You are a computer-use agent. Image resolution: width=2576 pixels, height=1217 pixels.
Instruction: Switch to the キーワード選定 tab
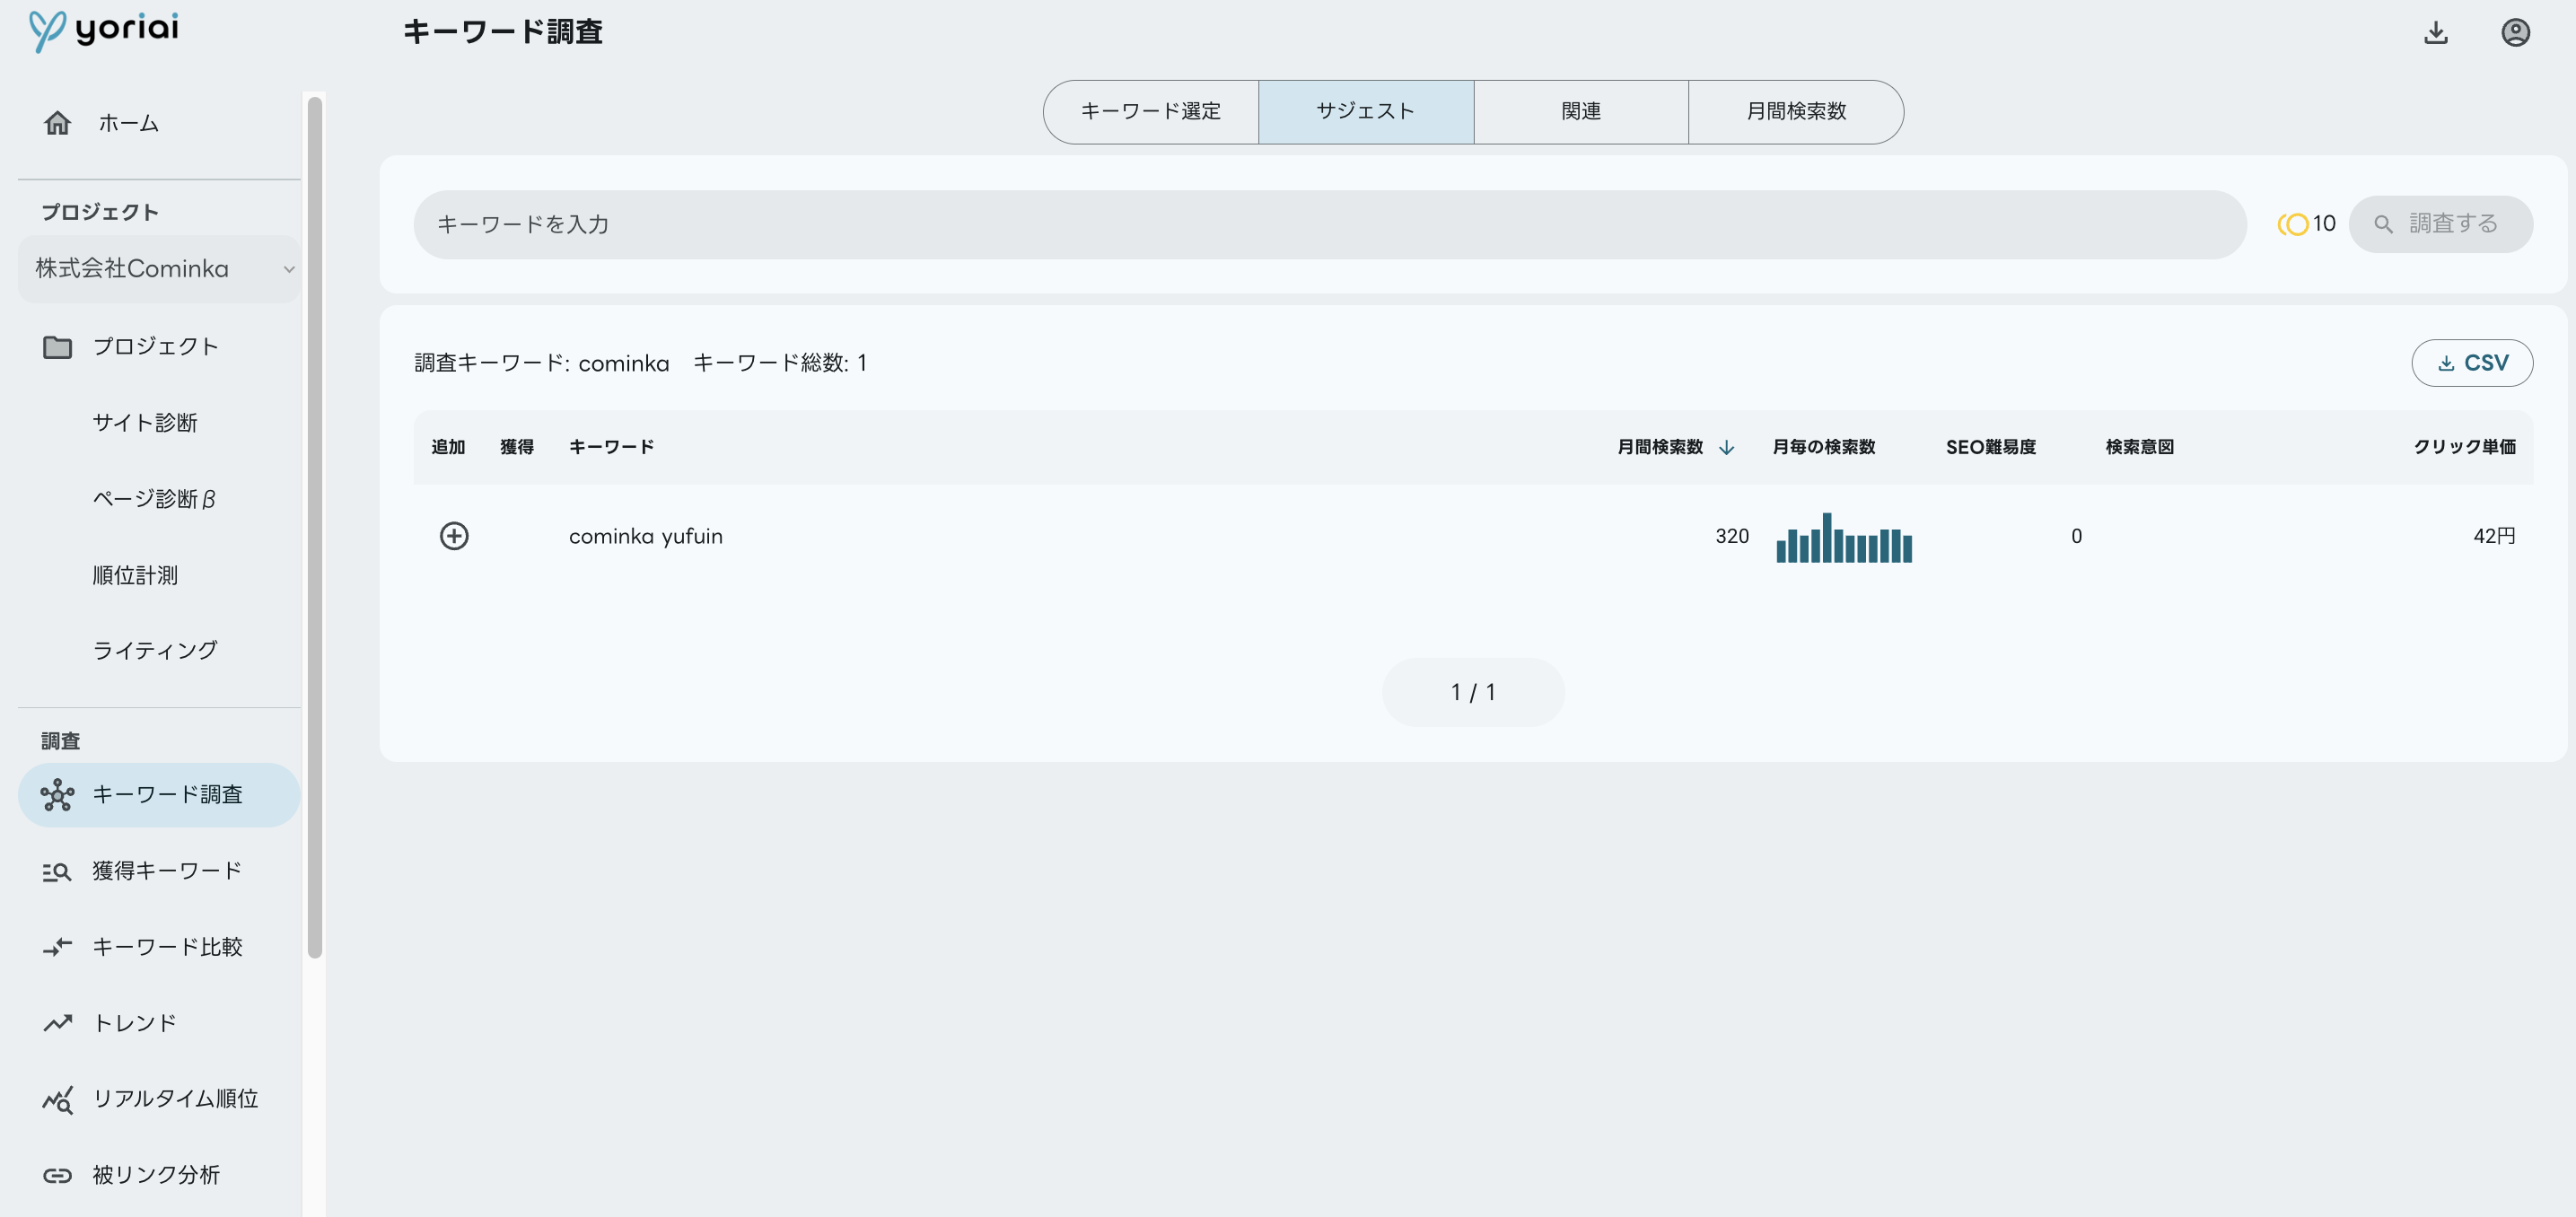(x=1150, y=111)
